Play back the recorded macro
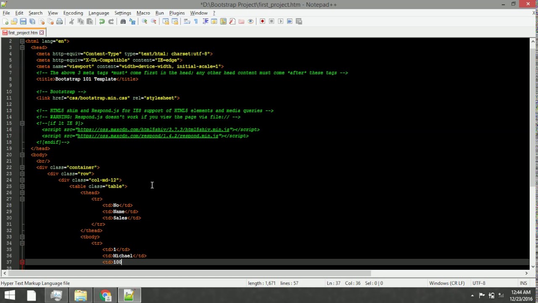 coord(280,21)
